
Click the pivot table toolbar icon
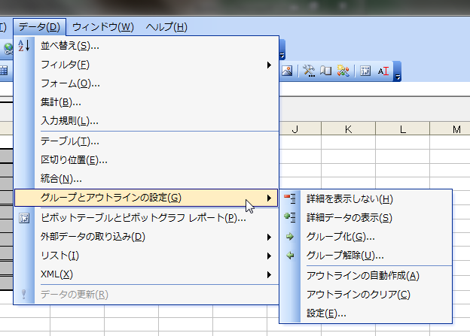click(x=365, y=71)
